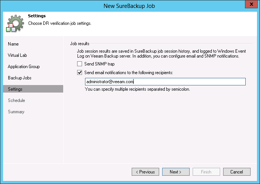Image resolution: width=260 pixels, height=184 pixels.
Task: Jump to the Schedule step
Action: pos(17,100)
